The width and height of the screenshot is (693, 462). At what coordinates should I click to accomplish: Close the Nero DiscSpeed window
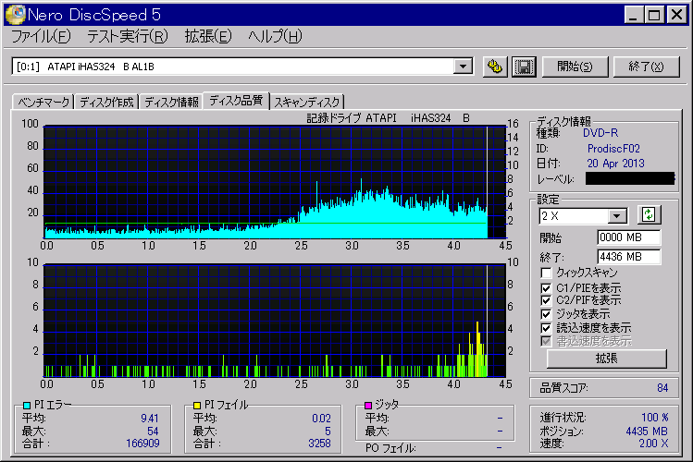click(x=676, y=15)
